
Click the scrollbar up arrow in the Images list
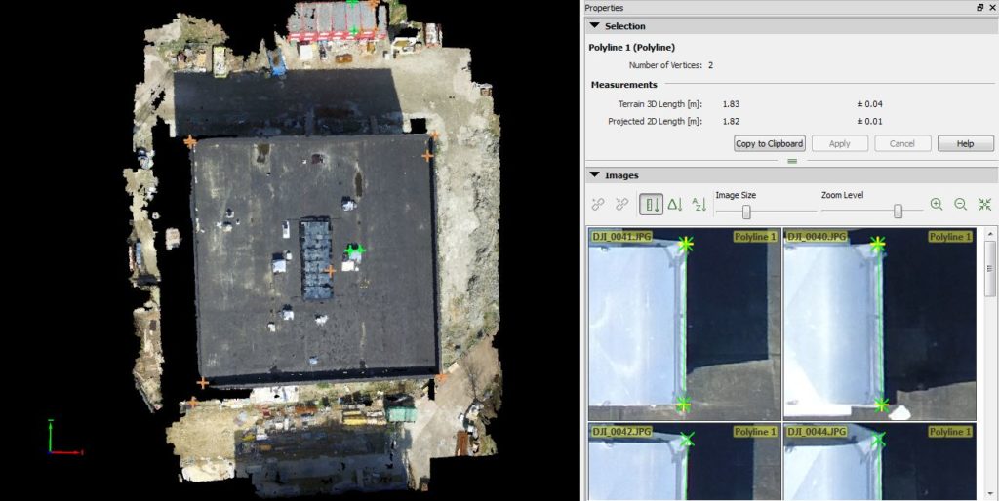[991, 234]
